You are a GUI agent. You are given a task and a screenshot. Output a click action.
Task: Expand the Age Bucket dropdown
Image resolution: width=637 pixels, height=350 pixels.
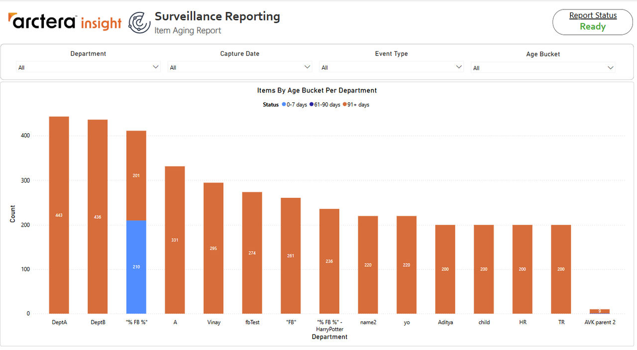[543, 68]
